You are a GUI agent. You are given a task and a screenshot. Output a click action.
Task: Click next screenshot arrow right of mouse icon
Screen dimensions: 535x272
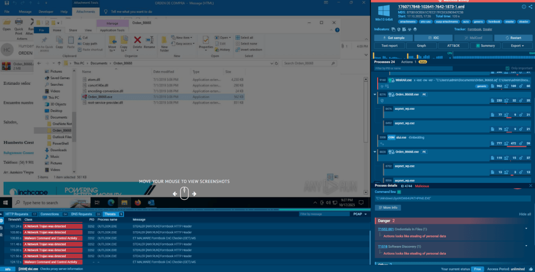[x=194, y=194]
